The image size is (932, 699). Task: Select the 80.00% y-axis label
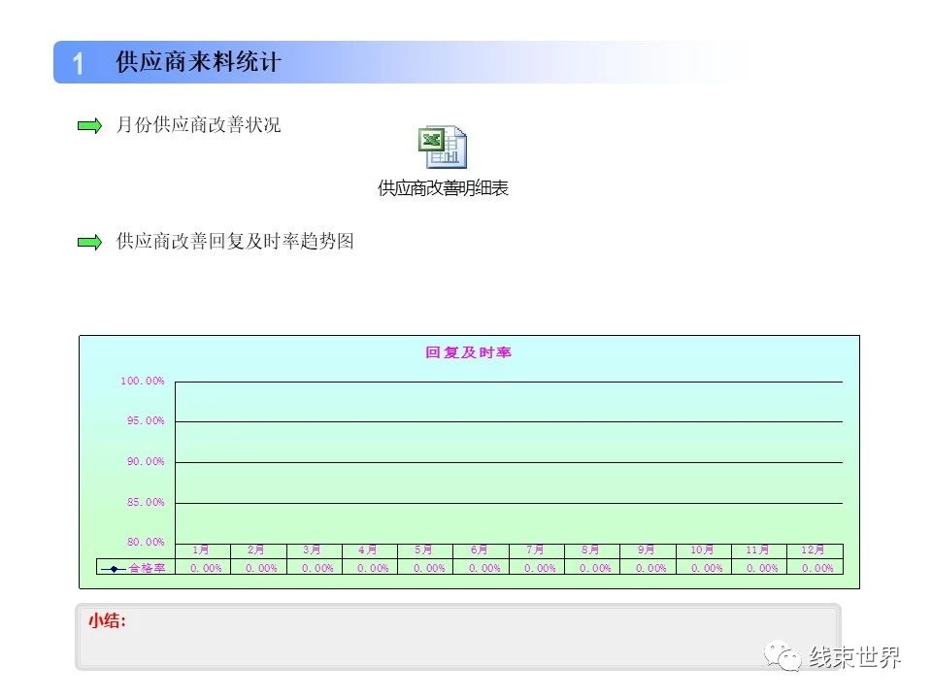146,542
